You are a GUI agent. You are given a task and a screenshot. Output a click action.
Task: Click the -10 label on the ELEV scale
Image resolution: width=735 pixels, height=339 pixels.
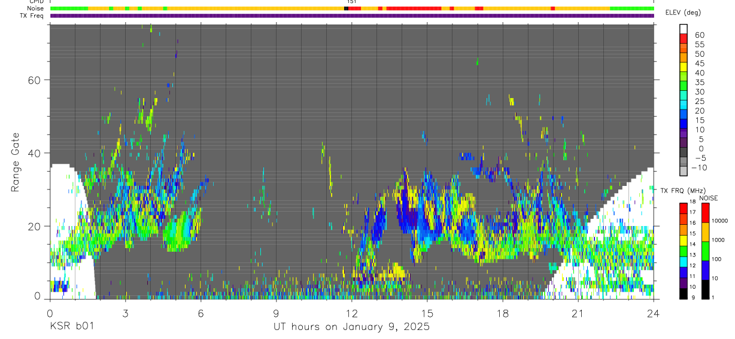698,167
